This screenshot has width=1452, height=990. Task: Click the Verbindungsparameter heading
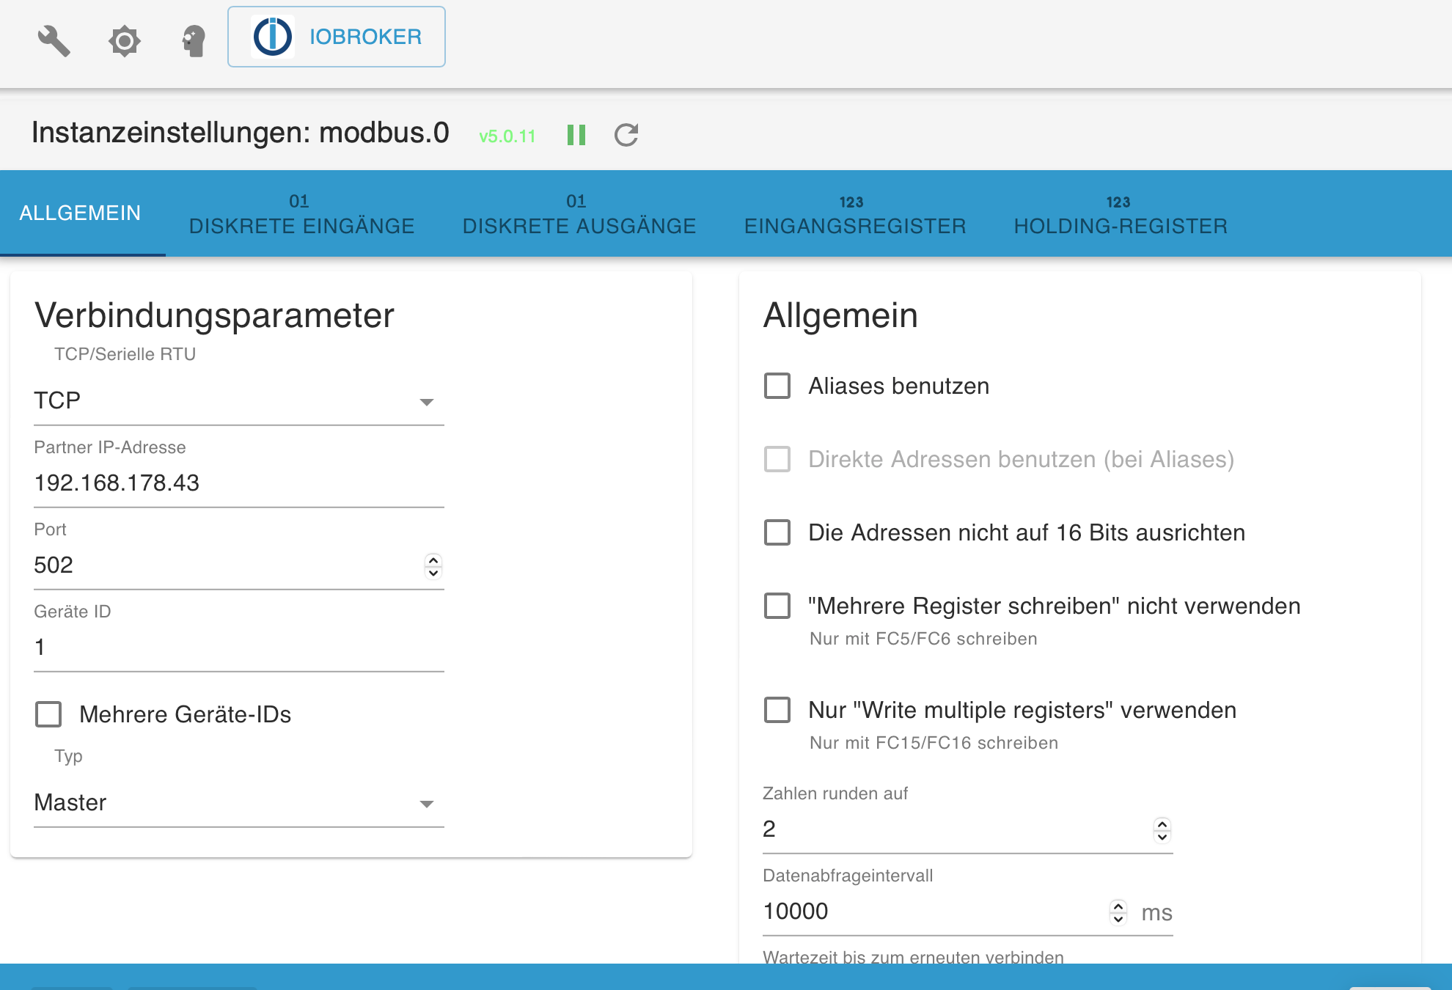point(214,315)
